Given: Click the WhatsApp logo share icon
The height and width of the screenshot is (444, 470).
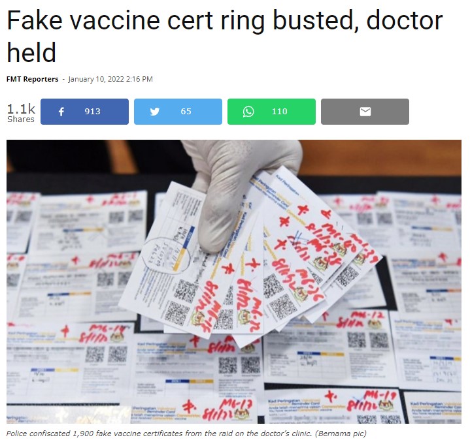Looking at the screenshot, I should coord(248,112).
